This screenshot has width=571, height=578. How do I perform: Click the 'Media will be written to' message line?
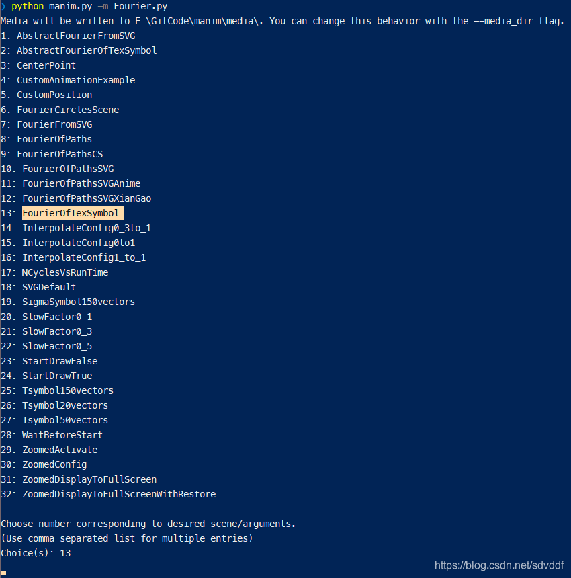click(x=283, y=21)
